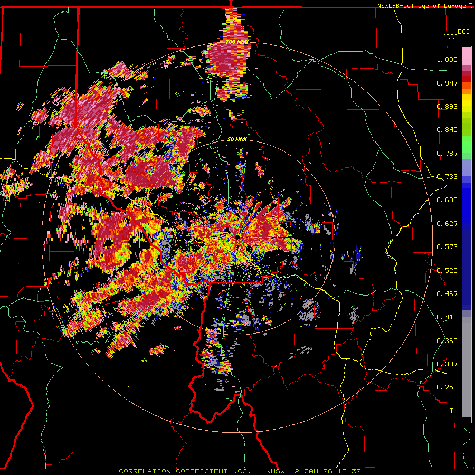Select the 0.627 legend value
The height and width of the screenshot is (475, 475).
tap(447, 224)
